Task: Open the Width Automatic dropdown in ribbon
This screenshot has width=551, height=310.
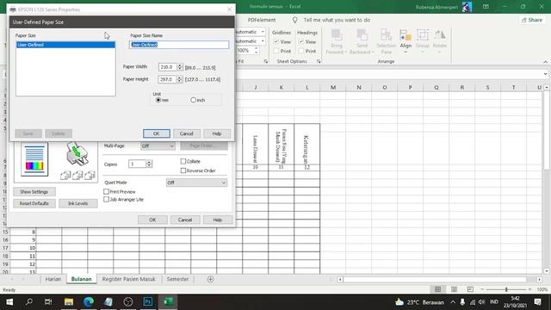Action: click(x=263, y=32)
